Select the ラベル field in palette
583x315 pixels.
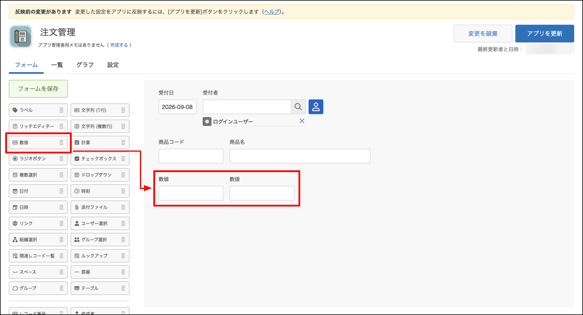click(38, 110)
